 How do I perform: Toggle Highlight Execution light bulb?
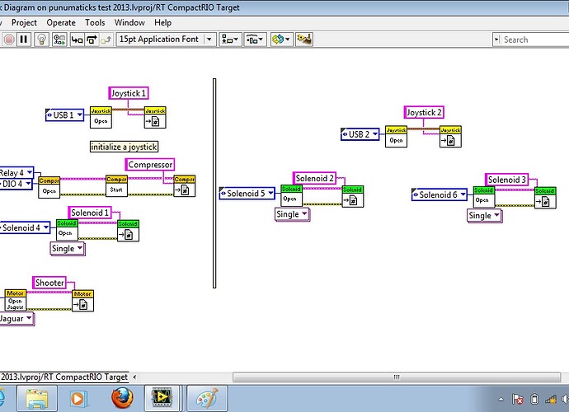(42, 40)
